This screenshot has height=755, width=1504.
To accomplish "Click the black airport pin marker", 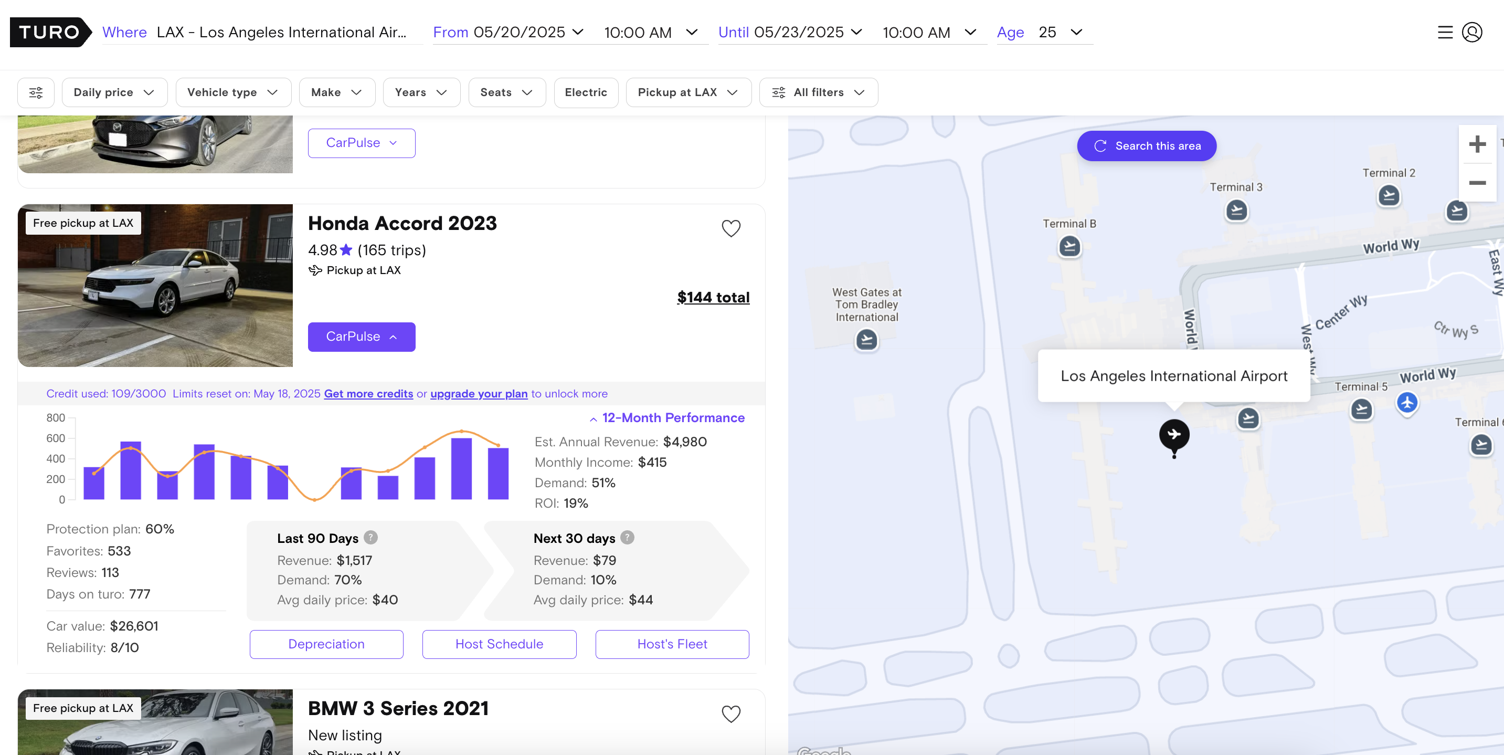I will point(1174,437).
